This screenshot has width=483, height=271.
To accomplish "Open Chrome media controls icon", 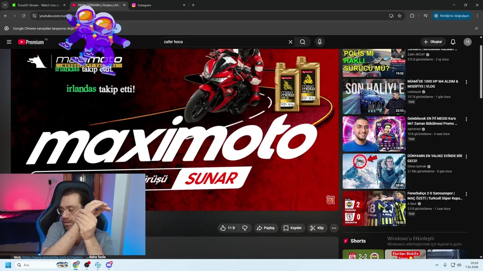I will click(x=426, y=16).
